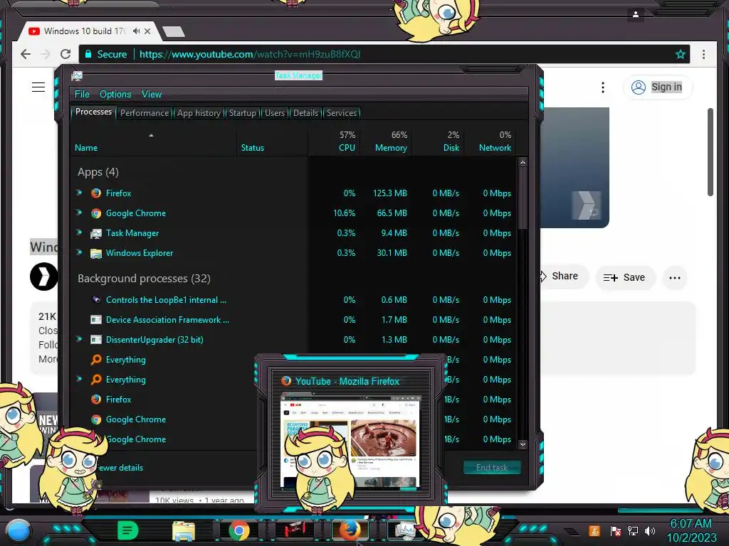Open the YouTube - Mozilla Firefox preview thumbnail
Screen dimensions: 729x546
(x=350, y=441)
